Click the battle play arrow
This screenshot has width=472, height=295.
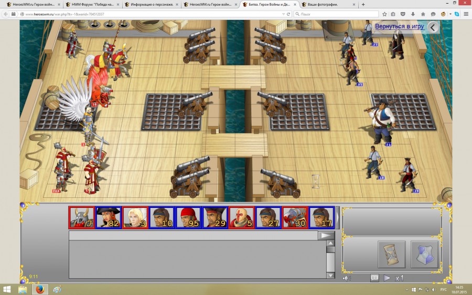point(387,278)
